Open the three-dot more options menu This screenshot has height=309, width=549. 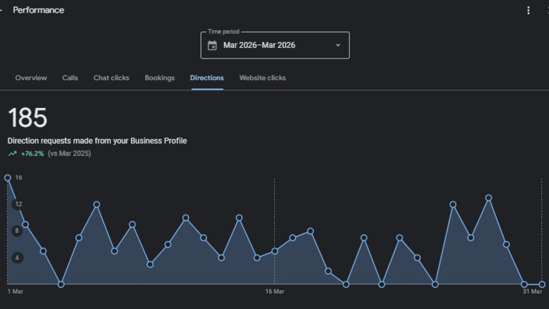(528, 11)
